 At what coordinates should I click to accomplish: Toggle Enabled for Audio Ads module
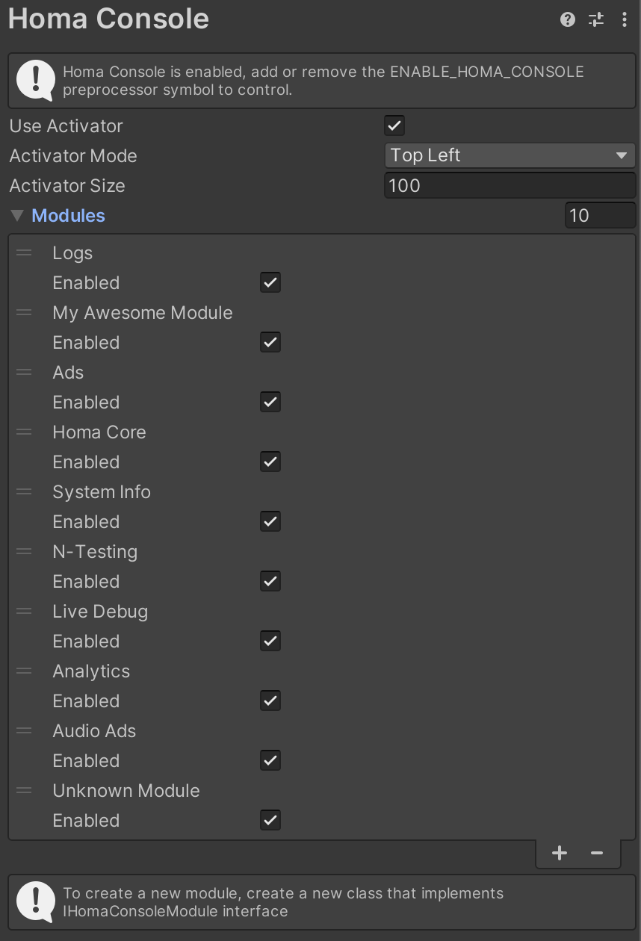click(270, 761)
